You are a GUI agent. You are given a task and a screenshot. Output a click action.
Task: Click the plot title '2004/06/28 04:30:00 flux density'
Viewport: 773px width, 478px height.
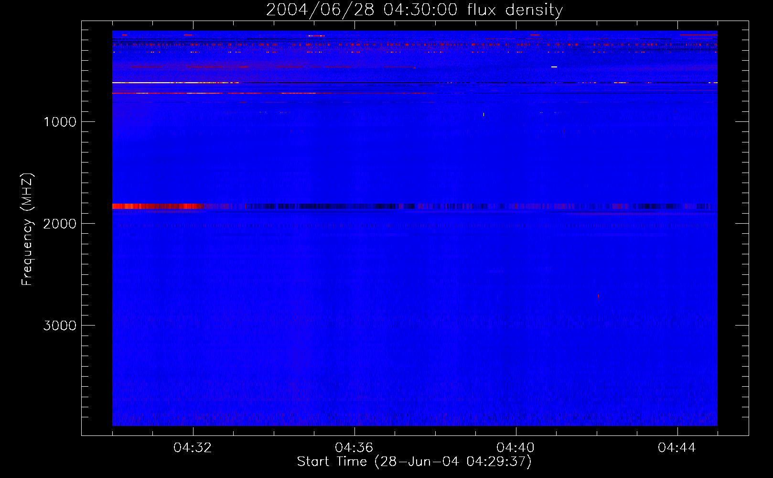point(414,10)
